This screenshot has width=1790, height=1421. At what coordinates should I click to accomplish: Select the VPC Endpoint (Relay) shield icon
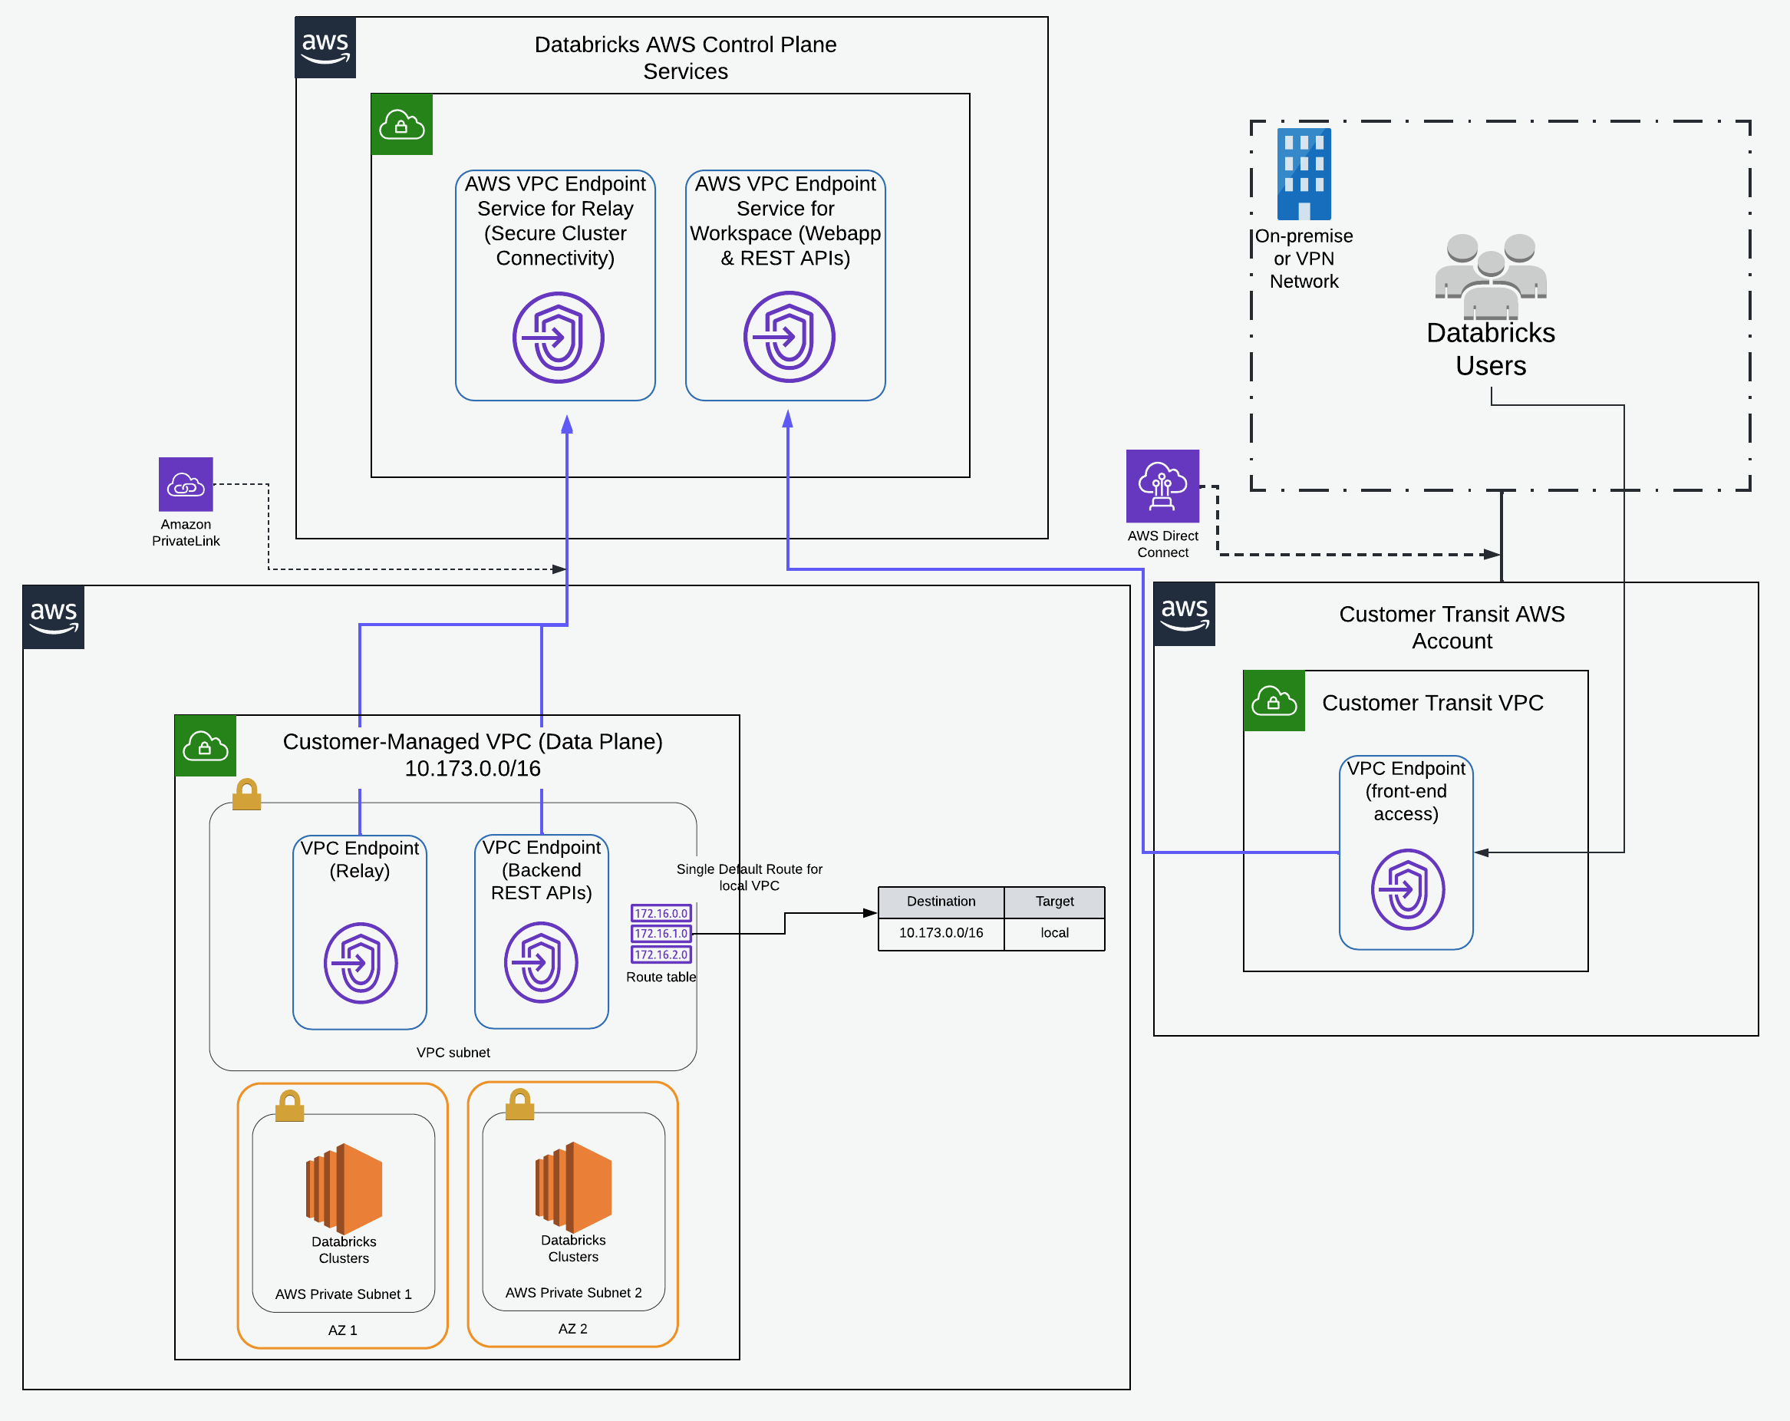coord(361,963)
